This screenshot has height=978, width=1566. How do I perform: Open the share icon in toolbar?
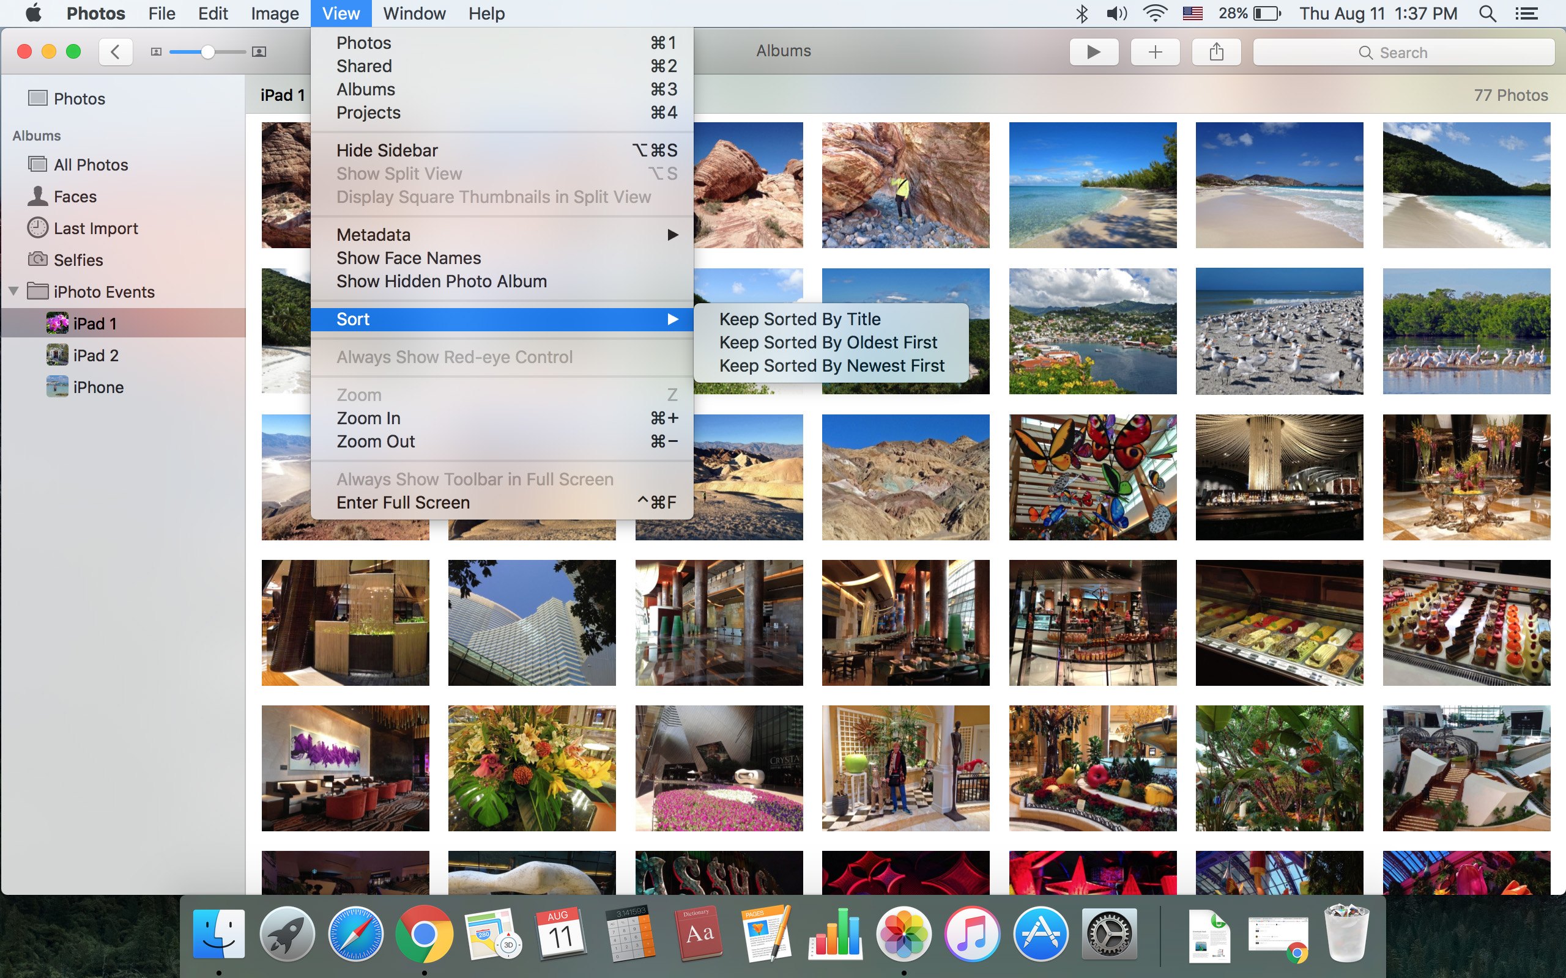(x=1216, y=52)
